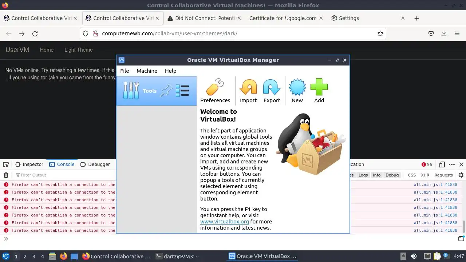Create a New virtual machine
The width and height of the screenshot is (466, 262).
[297, 91]
